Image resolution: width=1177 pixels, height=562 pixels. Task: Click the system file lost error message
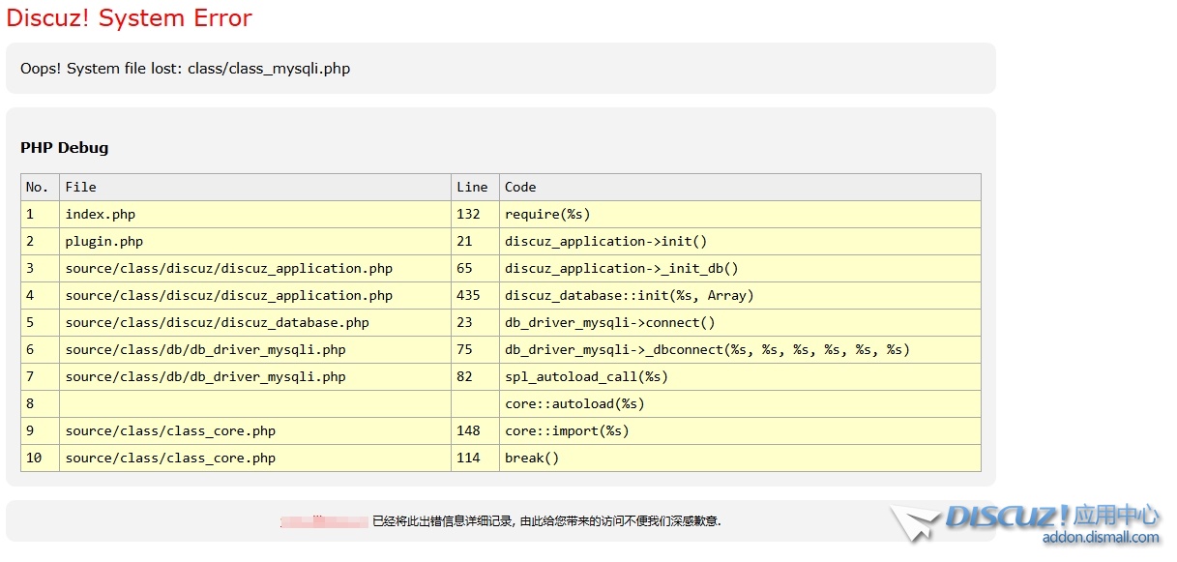[185, 69]
